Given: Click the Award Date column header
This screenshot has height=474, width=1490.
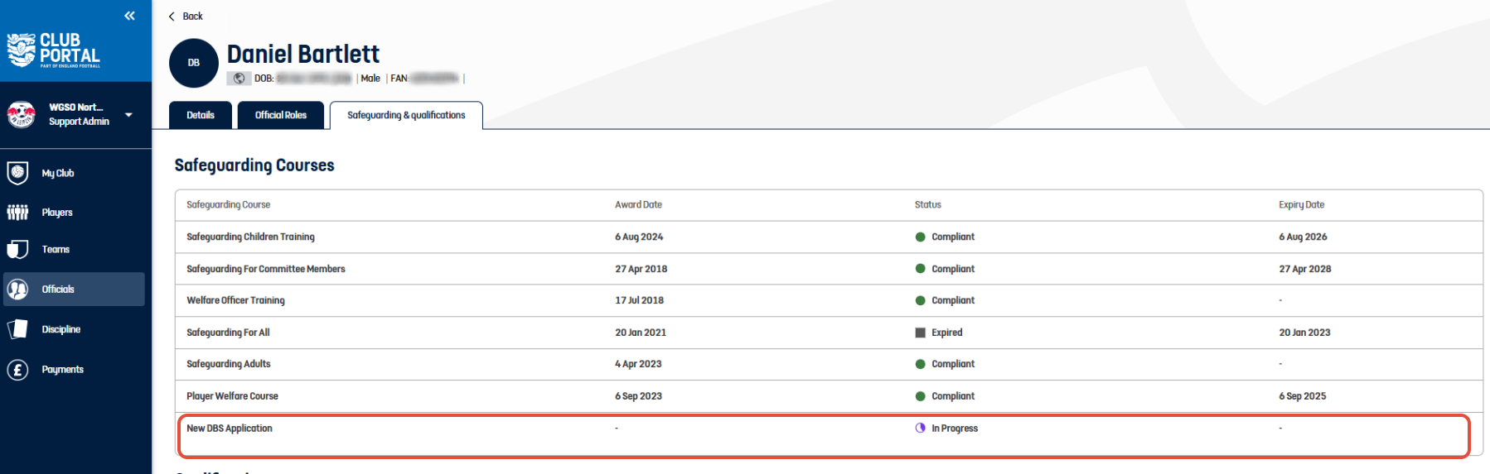Looking at the screenshot, I should click(638, 205).
